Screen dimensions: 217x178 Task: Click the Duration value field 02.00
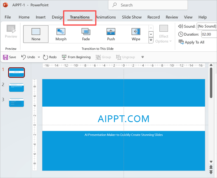click(209, 34)
